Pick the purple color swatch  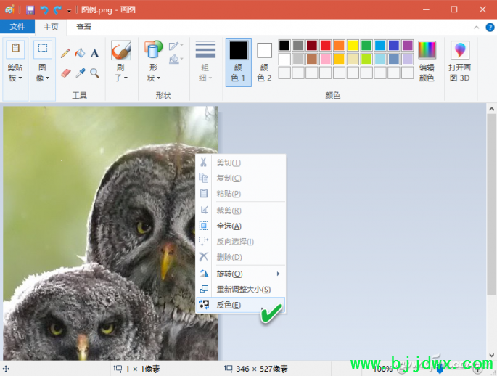(x=407, y=45)
